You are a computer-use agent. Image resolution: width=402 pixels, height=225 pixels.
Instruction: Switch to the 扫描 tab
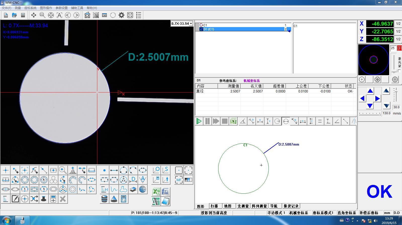[x=214, y=206]
